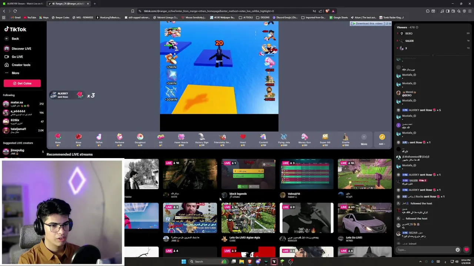The image size is (474, 266).
Task: Open the Gmail bookmark
Action: coord(15,17)
